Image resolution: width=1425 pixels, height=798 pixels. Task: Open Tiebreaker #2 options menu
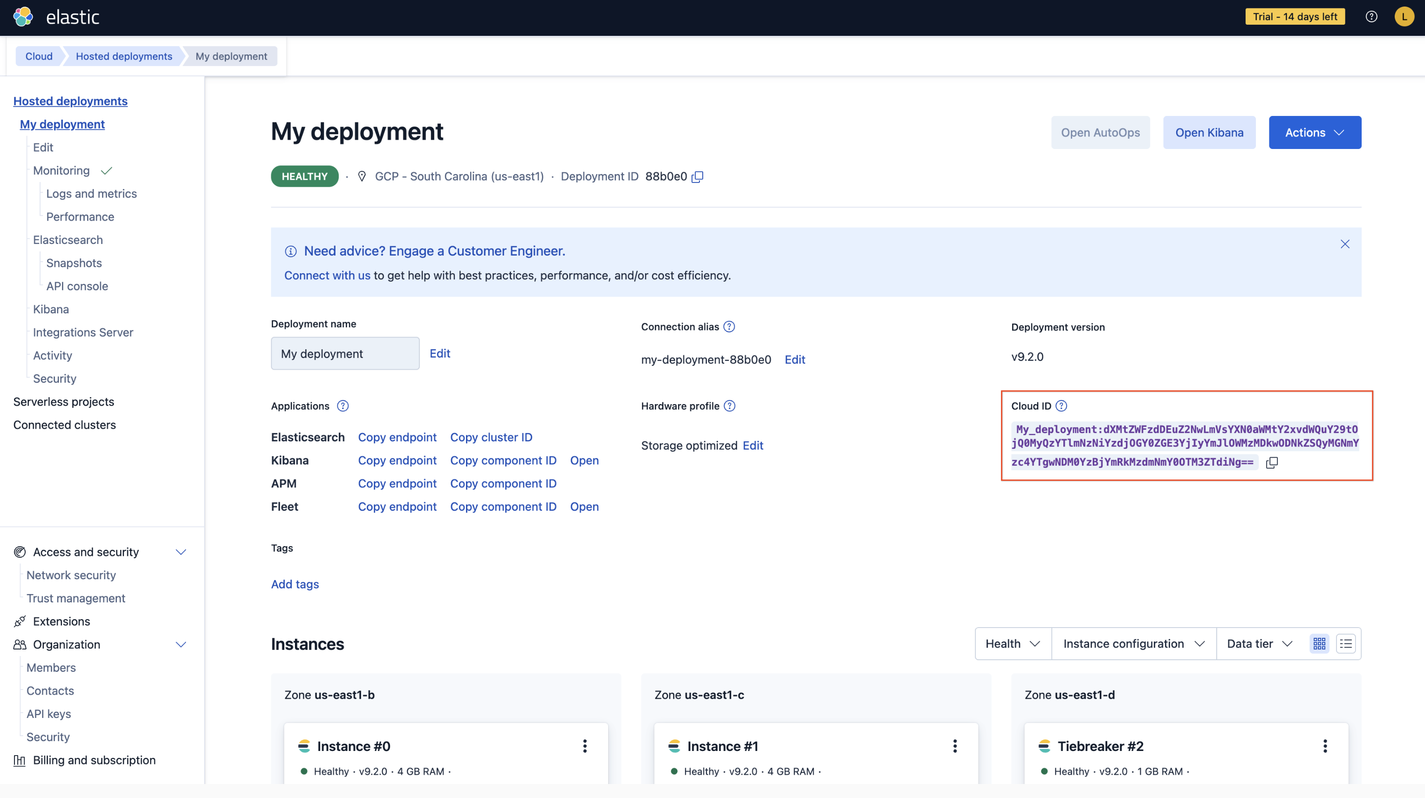(1324, 746)
